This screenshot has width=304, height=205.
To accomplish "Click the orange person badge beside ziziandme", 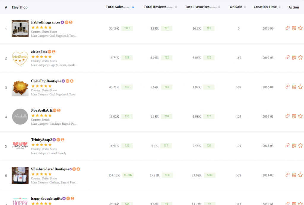I will [x=54, y=52].
